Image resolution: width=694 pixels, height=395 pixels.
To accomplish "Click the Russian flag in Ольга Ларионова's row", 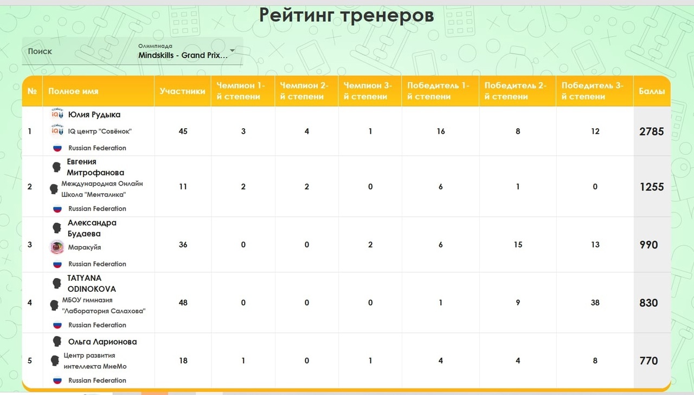I will pyautogui.click(x=57, y=380).
